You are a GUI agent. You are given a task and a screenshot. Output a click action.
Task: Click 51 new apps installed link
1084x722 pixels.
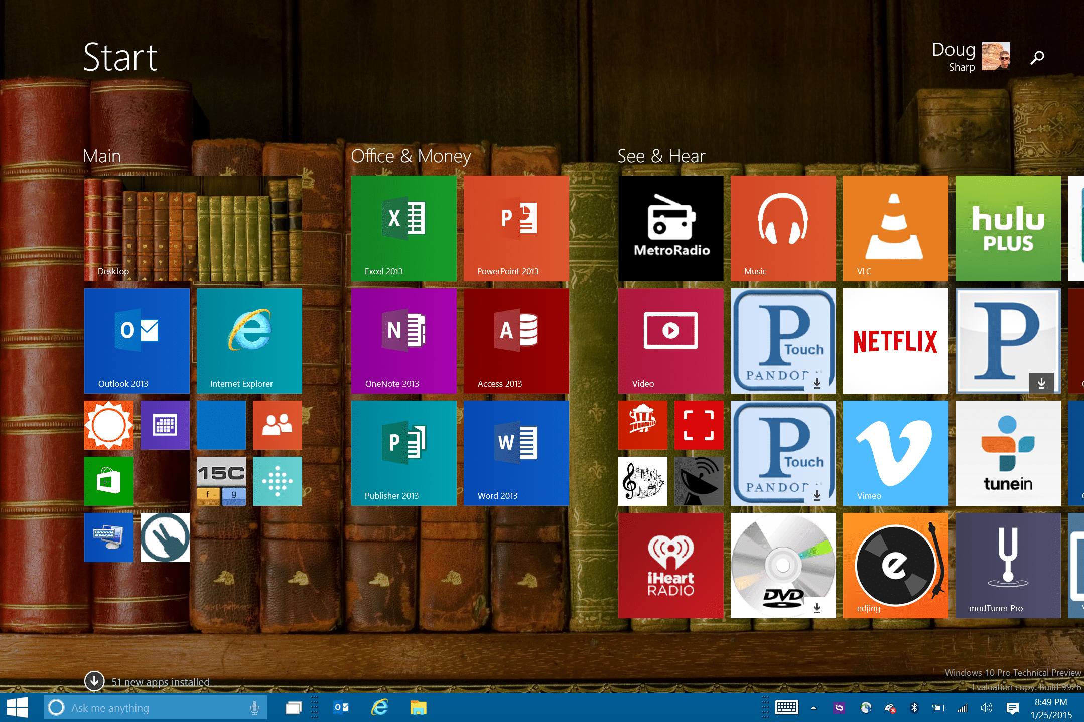161,682
